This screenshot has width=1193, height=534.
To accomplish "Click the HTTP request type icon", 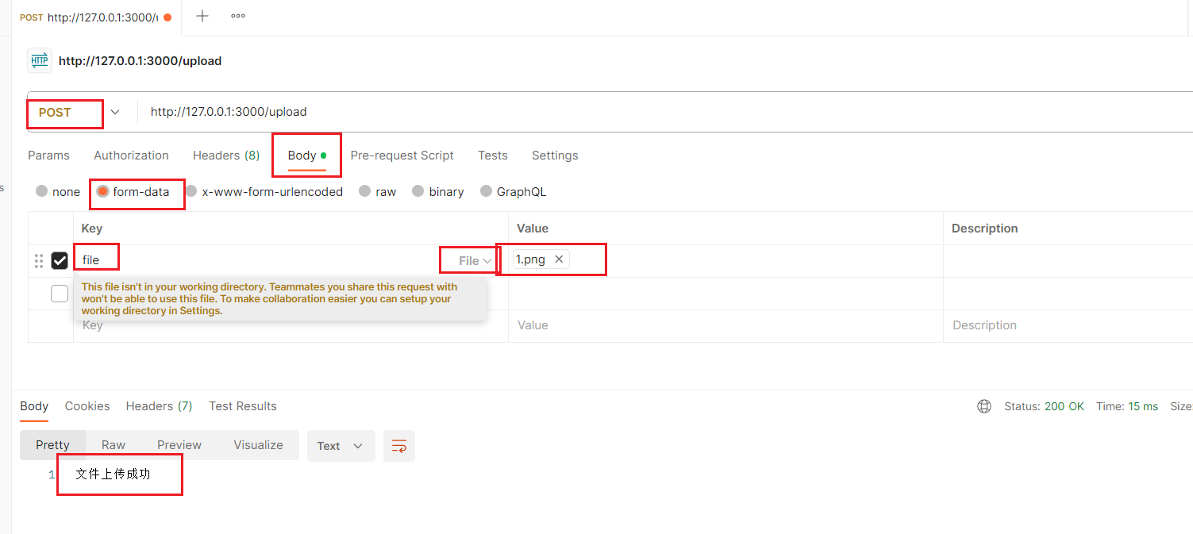I will (40, 60).
